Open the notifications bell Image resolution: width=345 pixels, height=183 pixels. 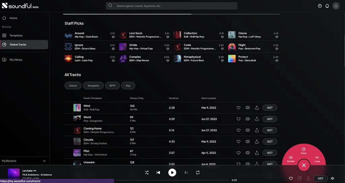click(x=327, y=6)
